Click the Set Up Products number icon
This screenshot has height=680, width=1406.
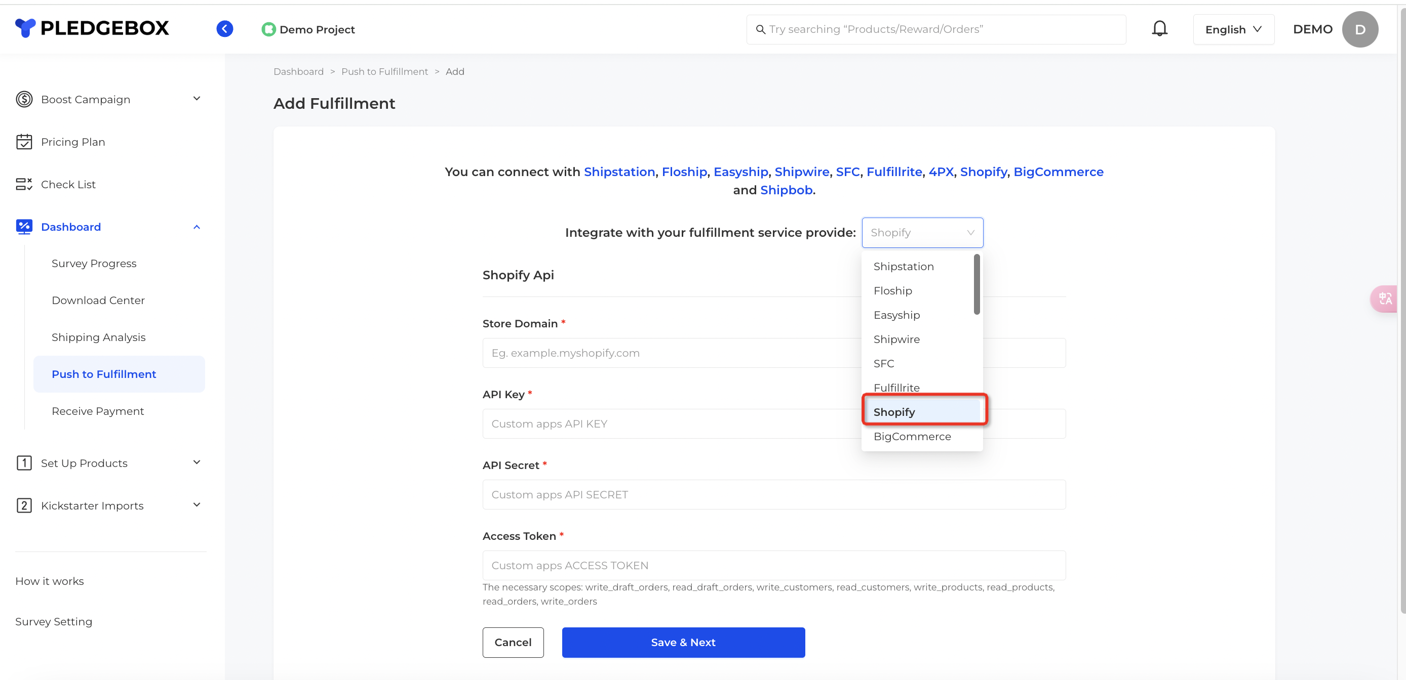[24, 463]
